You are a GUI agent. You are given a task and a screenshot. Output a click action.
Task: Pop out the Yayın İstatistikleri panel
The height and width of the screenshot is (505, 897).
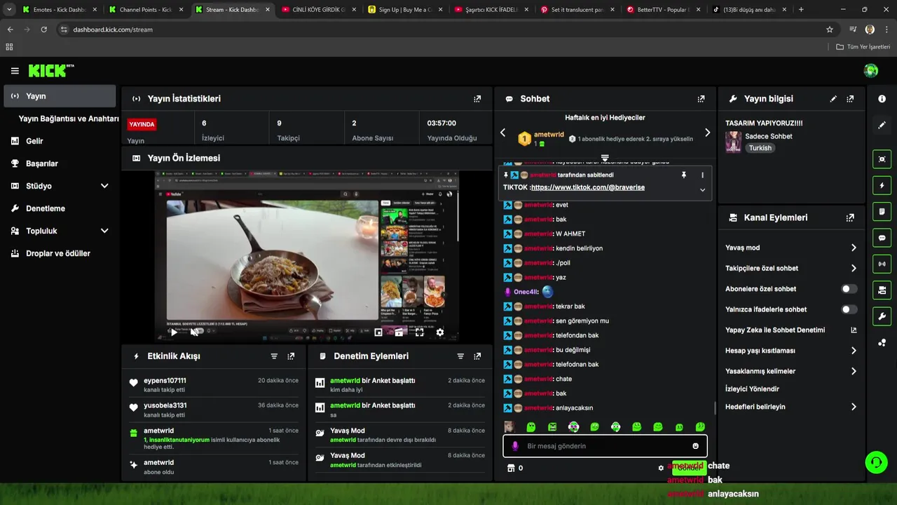pyautogui.click(x=477, y=99)
